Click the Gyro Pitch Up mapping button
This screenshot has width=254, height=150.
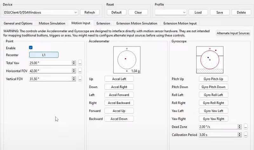[x=213, y=79]
